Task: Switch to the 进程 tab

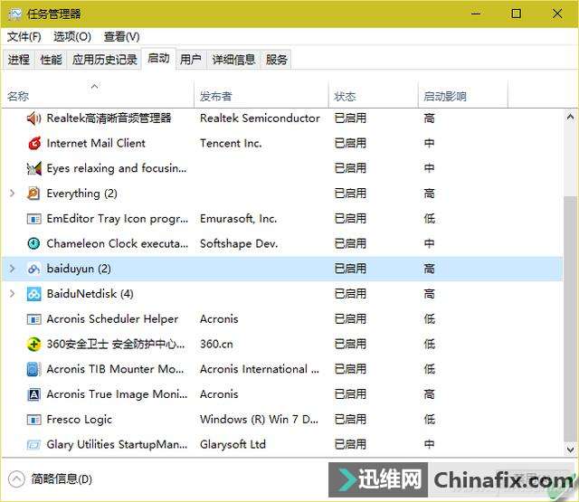Action: (x=19, y=60)
